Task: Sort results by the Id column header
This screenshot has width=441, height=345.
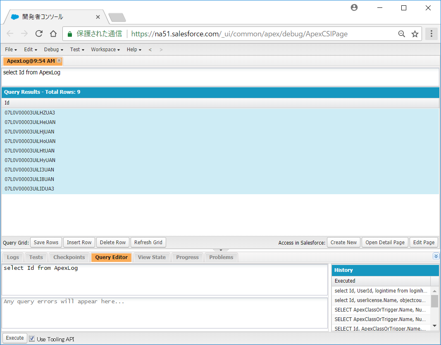Action: pyautogui.click(x=220, y=103)
